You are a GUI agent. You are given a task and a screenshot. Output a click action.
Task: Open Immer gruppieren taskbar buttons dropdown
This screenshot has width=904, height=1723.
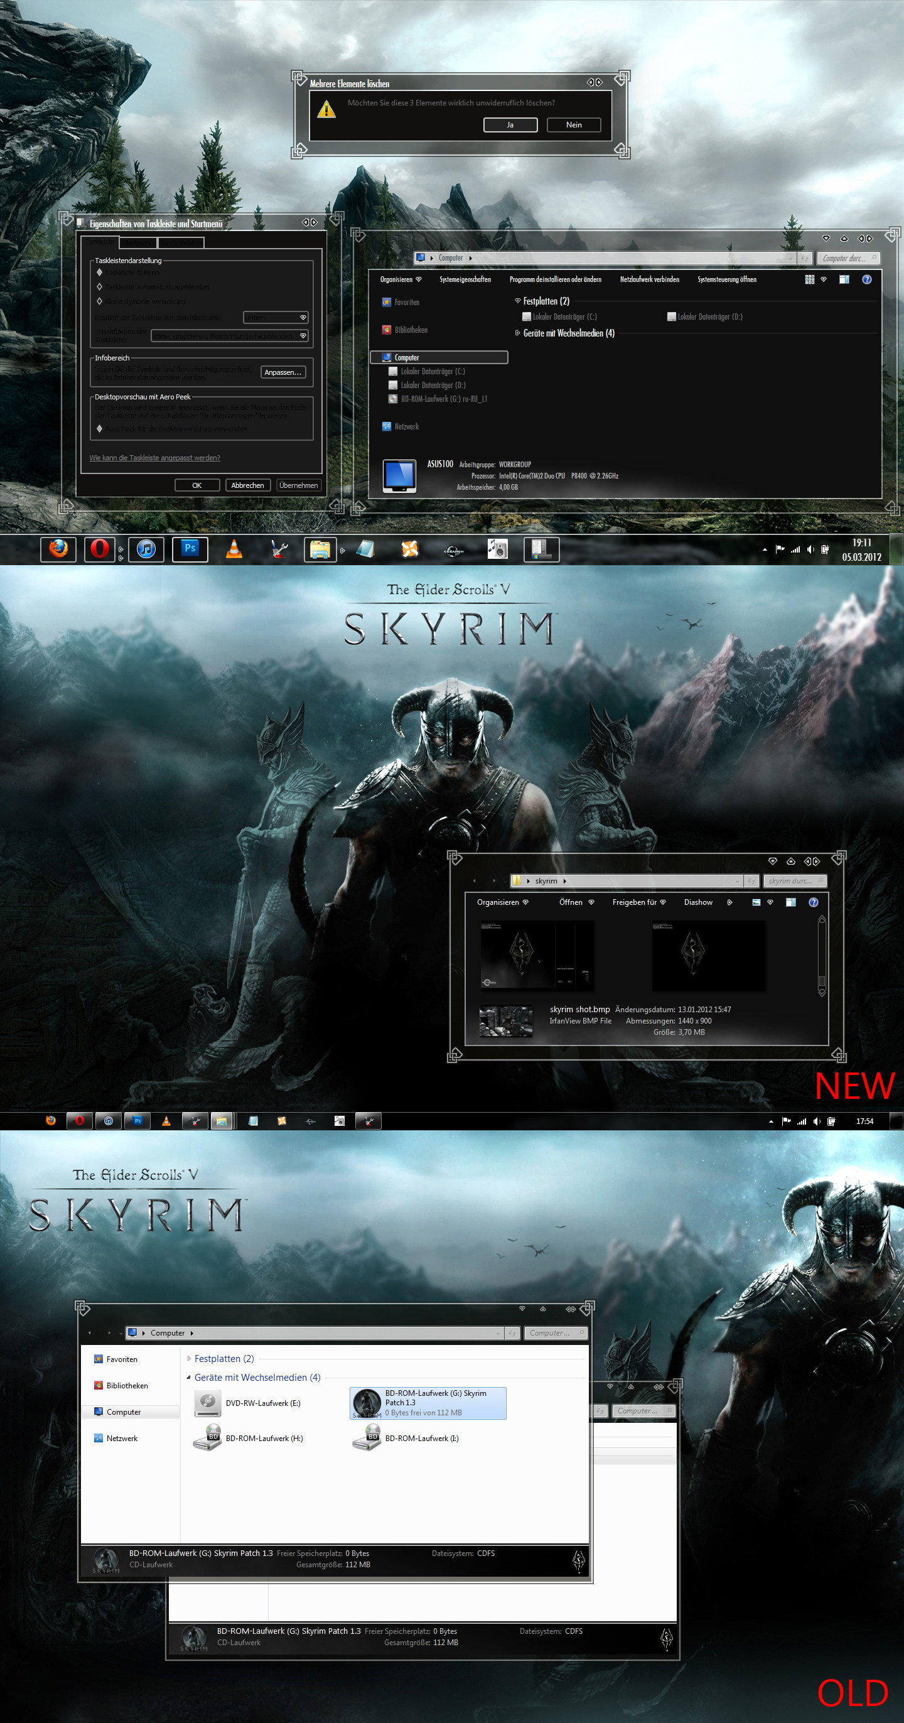tap(230, 336)
